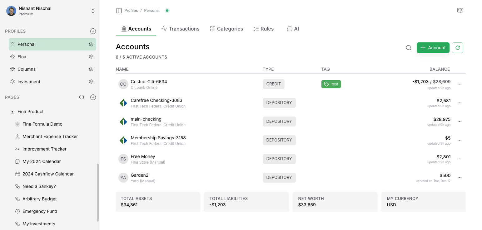
Task: Click the CREDIT type badge
Action: click(x=274, y=84)
